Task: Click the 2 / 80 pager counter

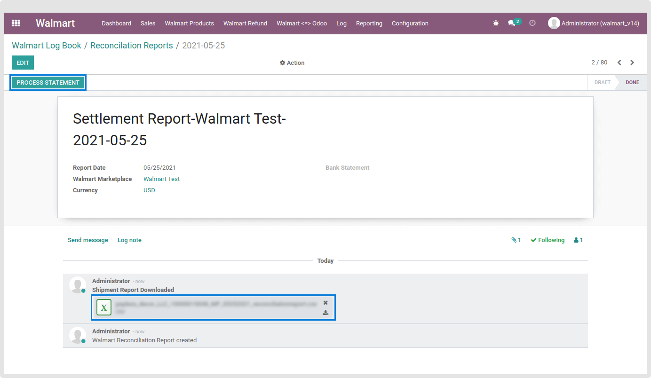Action: coord(599,63)
